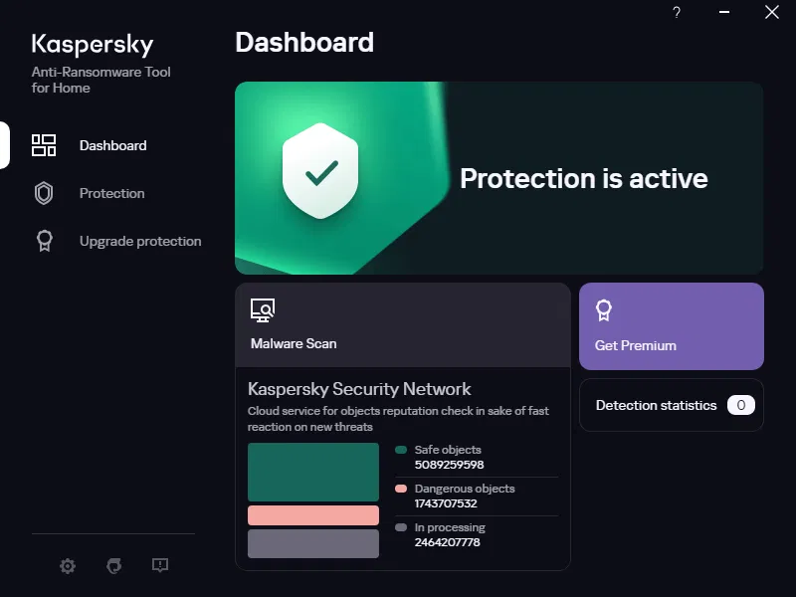Click Anti-Ransomware Tool for Home subtitle
796x597 pixels.
point(101,80)
